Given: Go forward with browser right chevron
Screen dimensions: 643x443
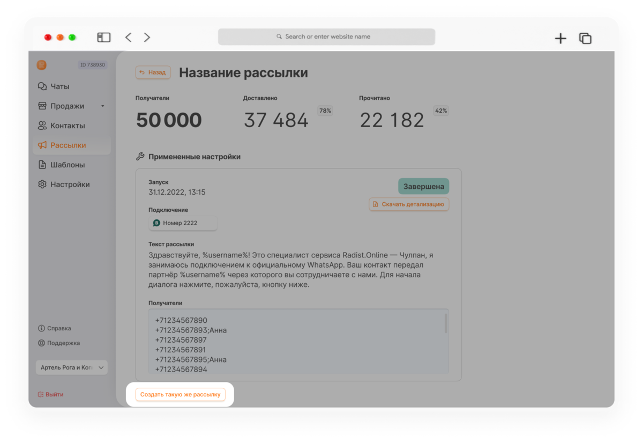Looking at the screenshot, I should [x=147, y=38].
